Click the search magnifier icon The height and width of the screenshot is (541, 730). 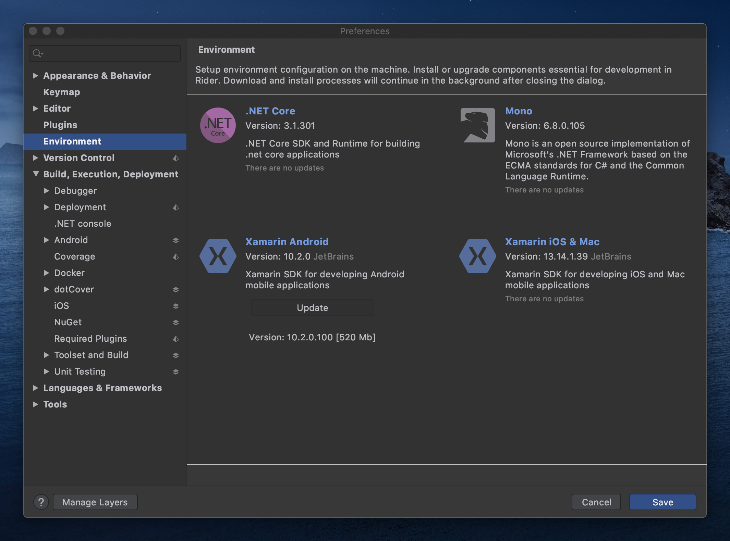click(37, 53)
